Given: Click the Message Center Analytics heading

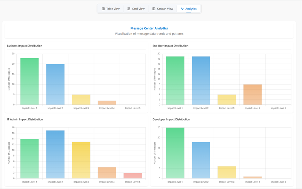Looking at the screenshot, I should 149,28.
